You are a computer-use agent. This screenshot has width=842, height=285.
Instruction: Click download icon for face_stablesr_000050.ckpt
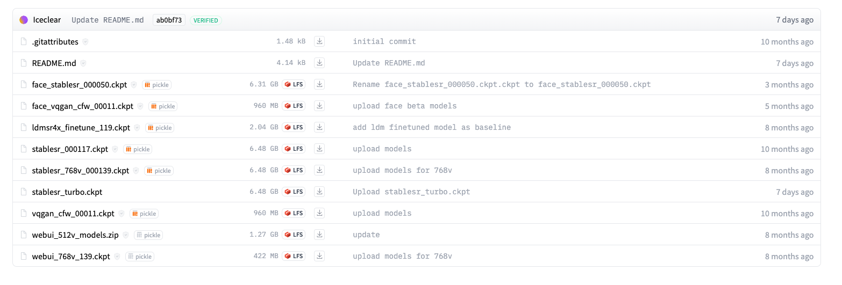pos(319,84)
